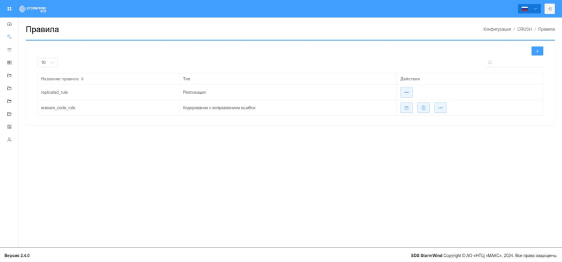Click the StormWind SDS logo

coord(33,9)
